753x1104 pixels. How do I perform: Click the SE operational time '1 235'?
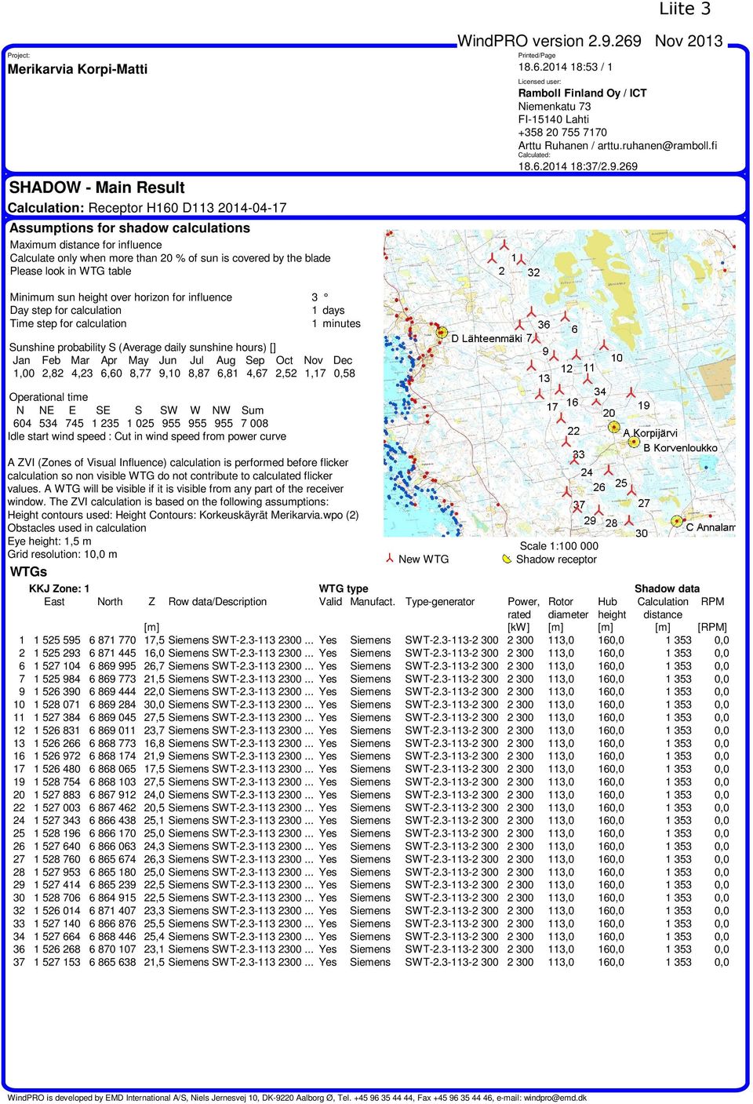105,423
